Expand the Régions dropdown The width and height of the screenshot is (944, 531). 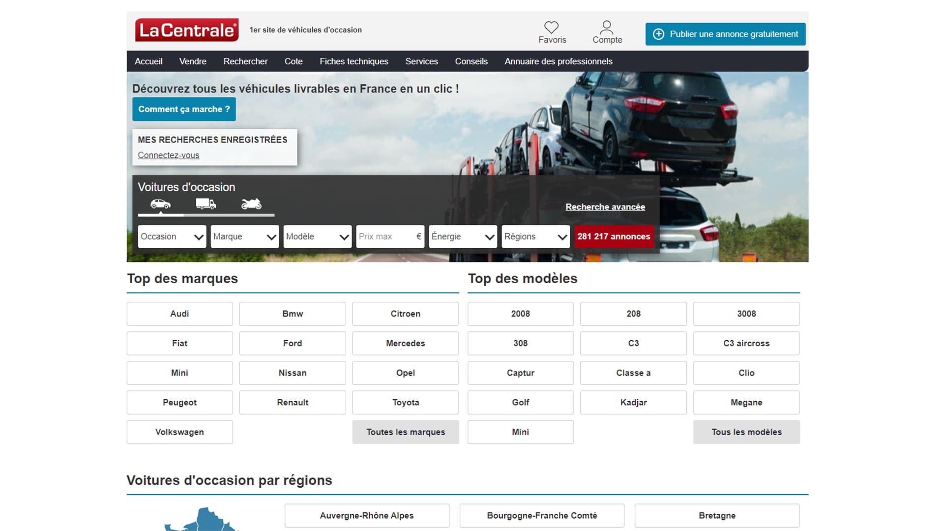click(x=535, y=236)
